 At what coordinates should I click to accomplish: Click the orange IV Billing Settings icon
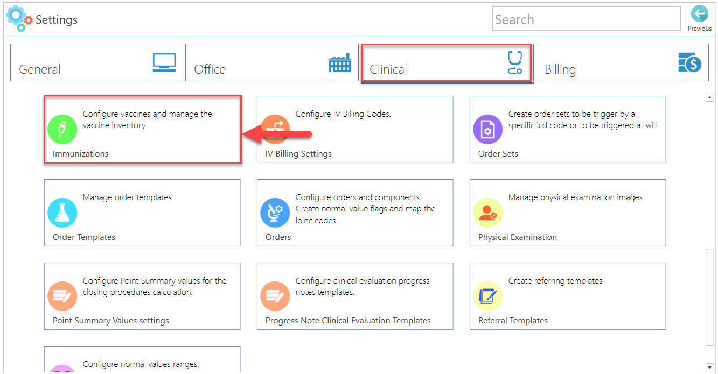point(275,129)
